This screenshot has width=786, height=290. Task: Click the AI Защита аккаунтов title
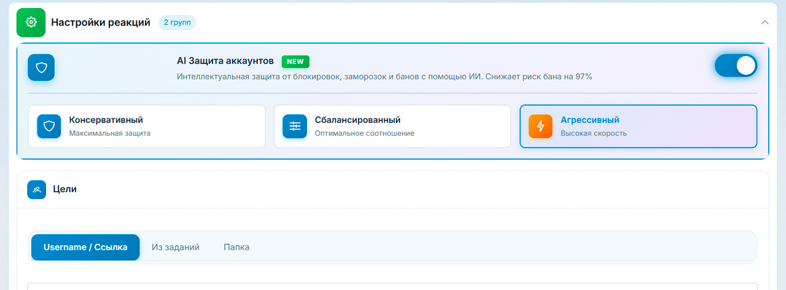pos(225,61)
